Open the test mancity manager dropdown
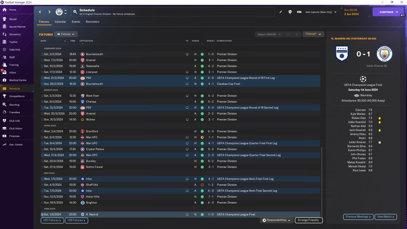The image size is (407, 229). 321,12
